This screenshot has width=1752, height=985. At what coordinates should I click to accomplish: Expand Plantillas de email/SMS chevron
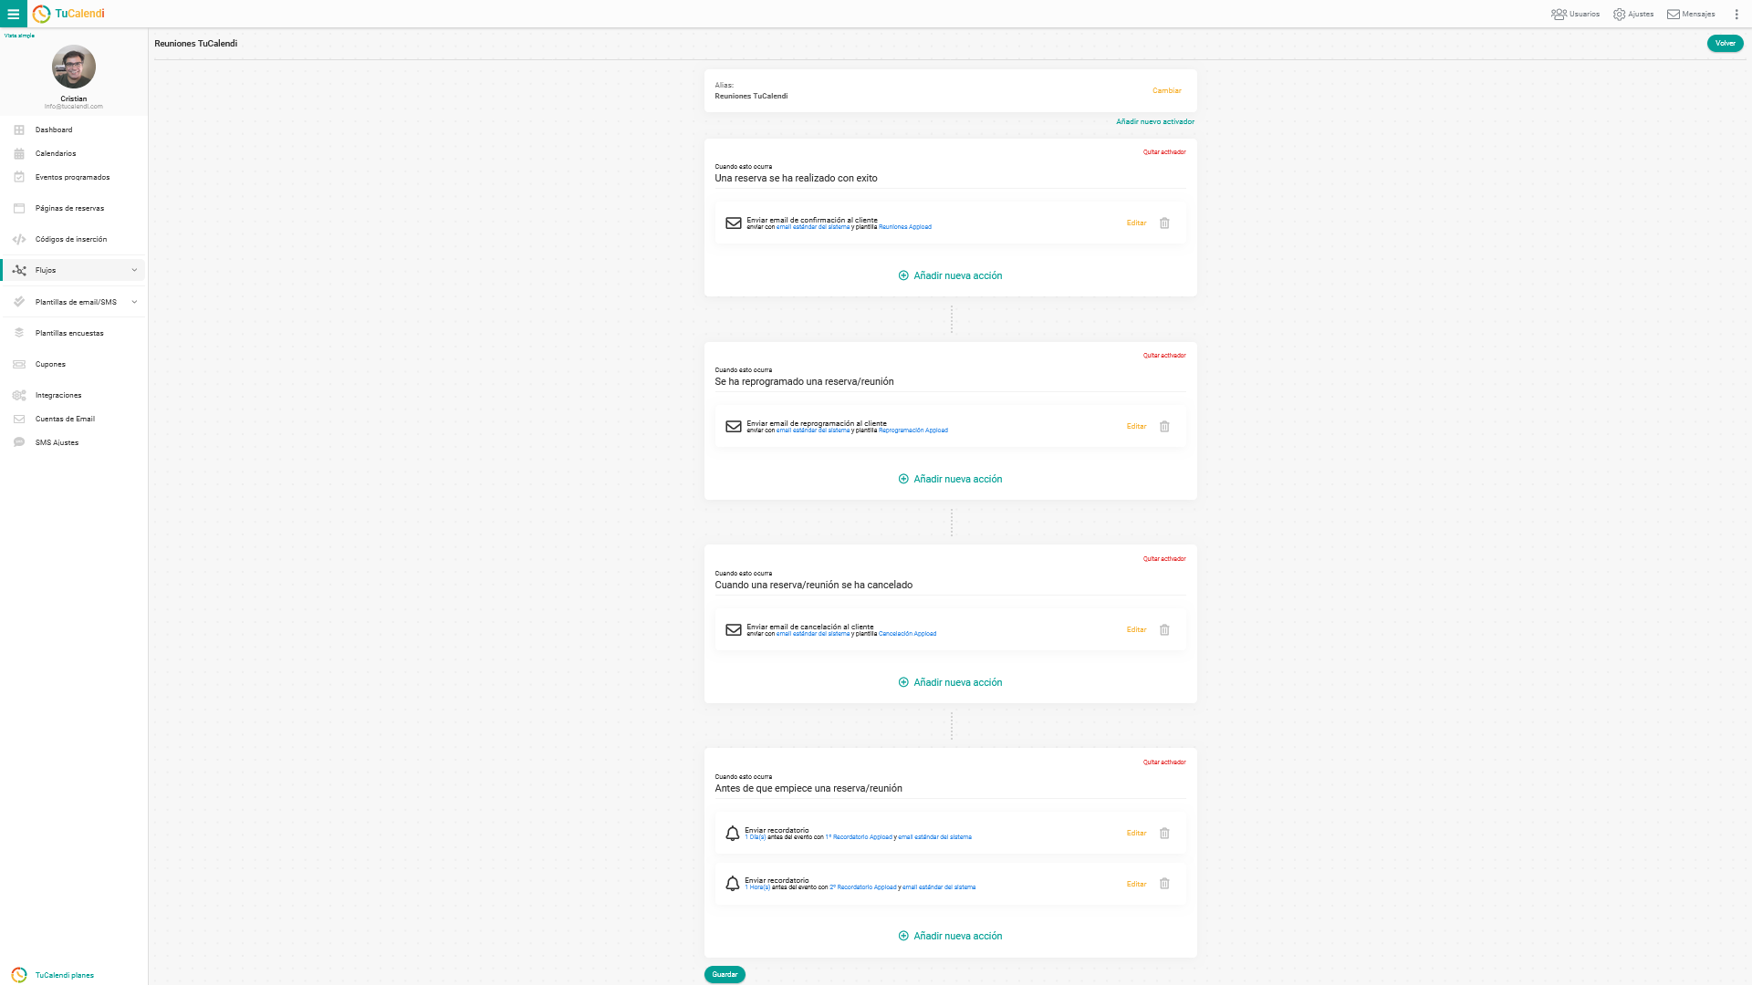click(x=134, y=302)
